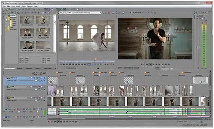Click the Soundtrack Vol slider thumb

[x=19, y=112]
